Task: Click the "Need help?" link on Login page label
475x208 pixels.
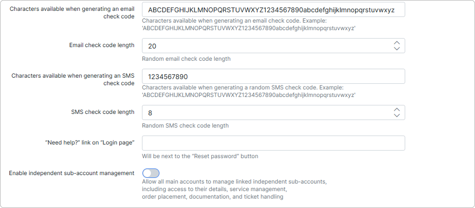Action: pyautogui.click(x=90, y=143)
